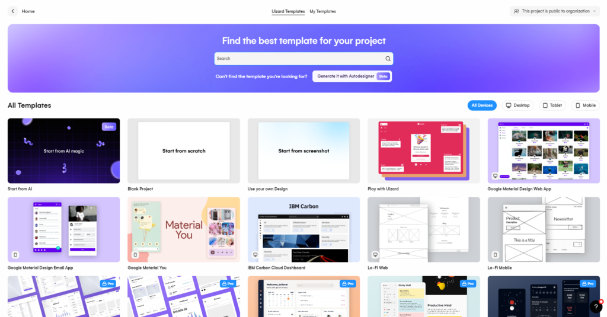Screen dimensions: 607x317
Task: Click the mobile device icon on Material You template
Action: click(135, 255)
